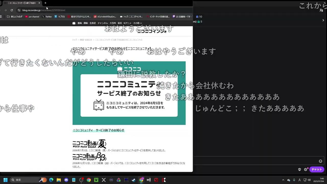Click the トップ breadcrumb link
The width and height of the screenshot is (327, 184).
[74, 40]
